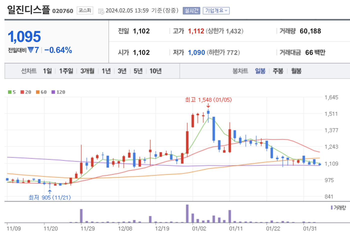Select the 1년 line chart tab
The width and height of the screenshot is (350, 235).
106,71
